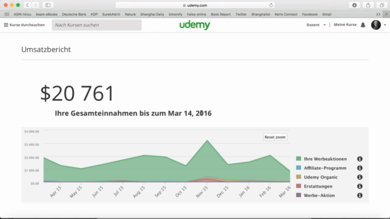390x219 pixels.
Task: Open the kimonify bookmark
Action: pos(175,15)
